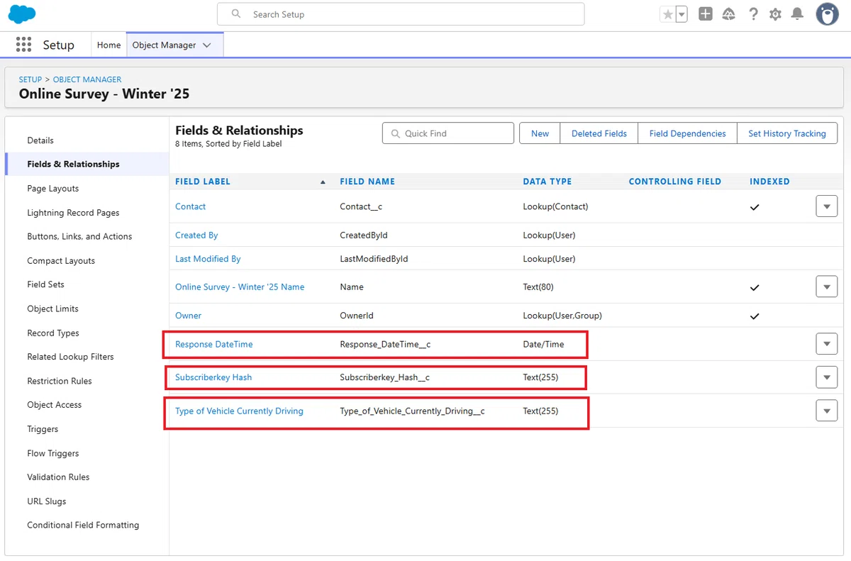The image size is (851, 561).
Task: Open the Response DateTime row action dropdown
Action: coord(826,344)
